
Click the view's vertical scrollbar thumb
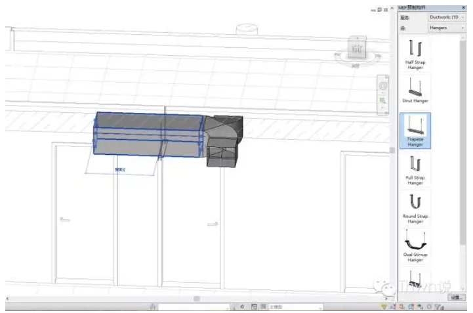tap(392, 150)
